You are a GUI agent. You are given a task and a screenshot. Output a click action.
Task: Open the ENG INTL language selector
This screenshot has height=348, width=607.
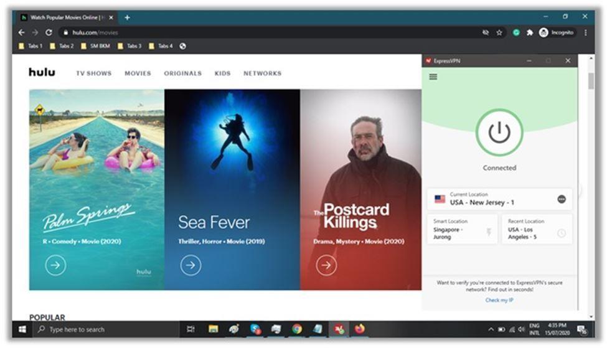(x=534, y=329)
